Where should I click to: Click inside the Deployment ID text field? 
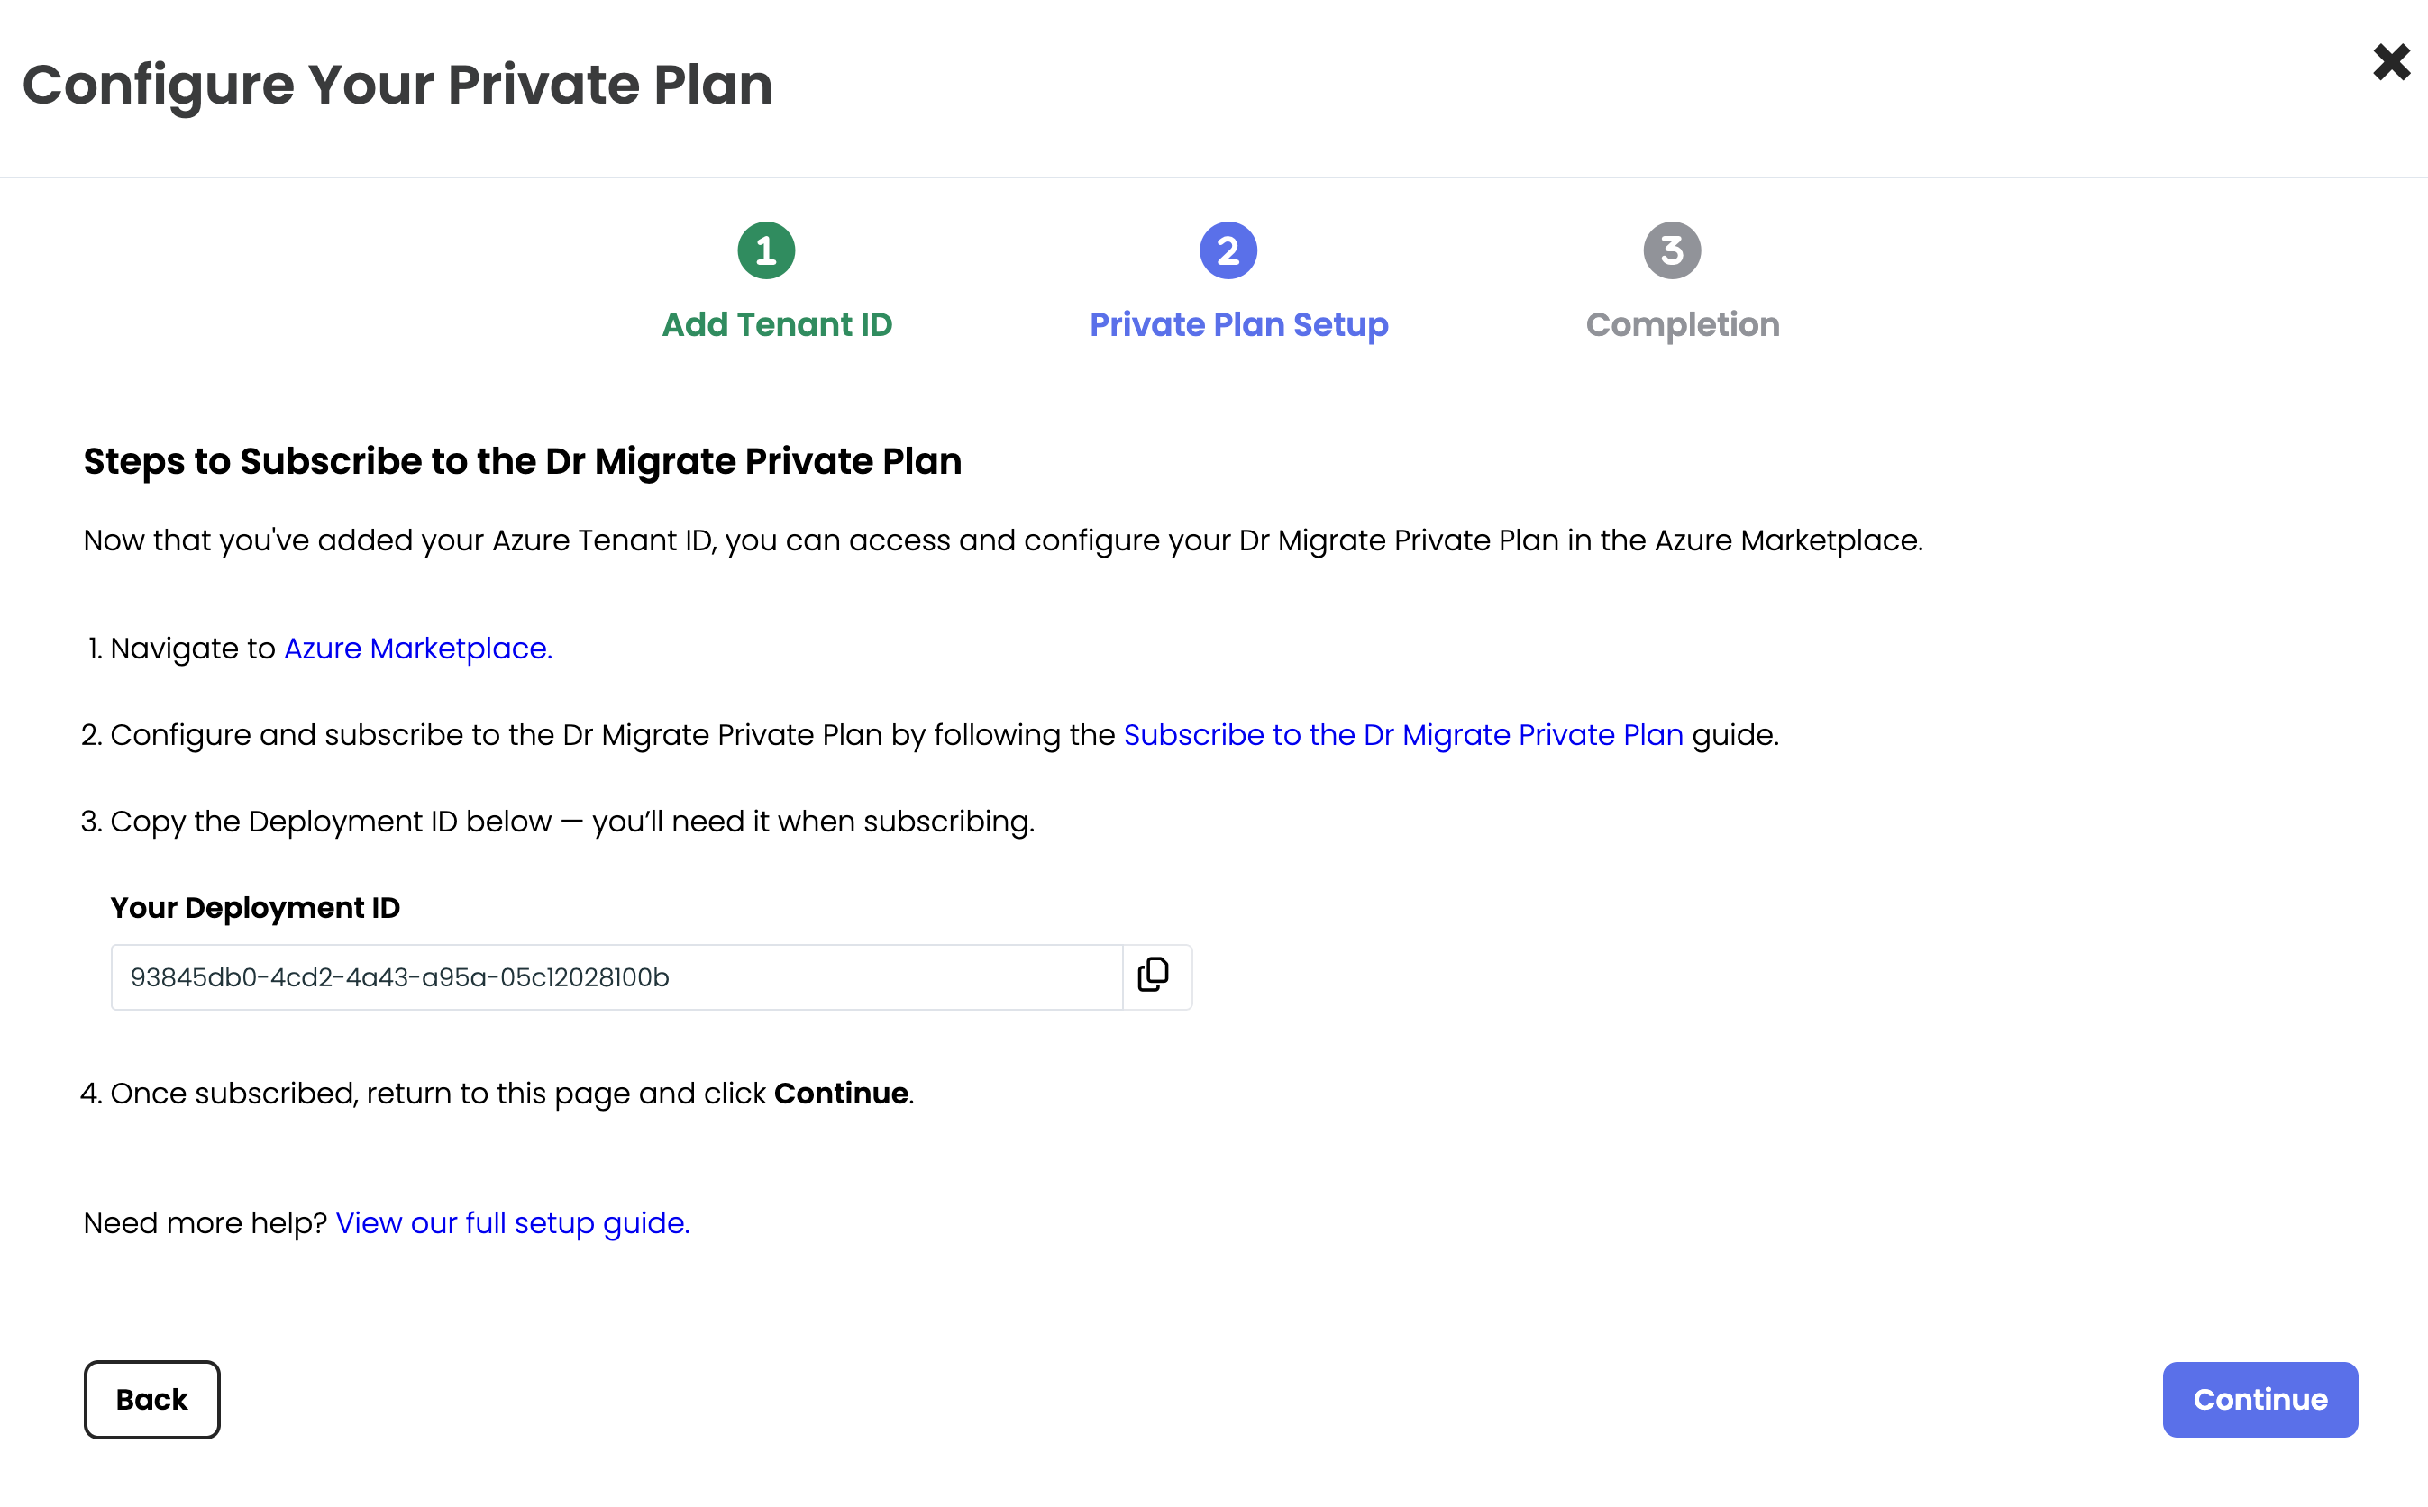click(616, 976)
